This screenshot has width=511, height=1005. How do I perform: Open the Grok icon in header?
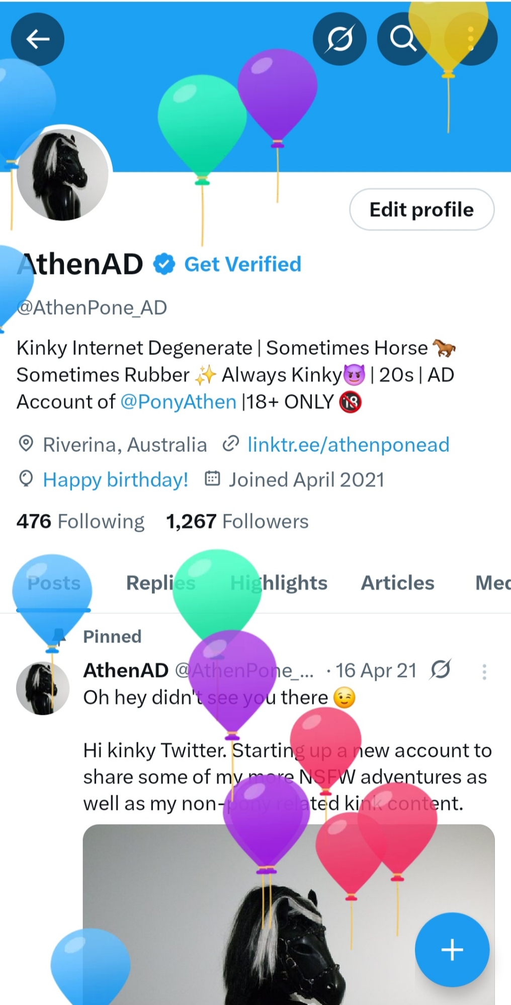pos(339,39)
